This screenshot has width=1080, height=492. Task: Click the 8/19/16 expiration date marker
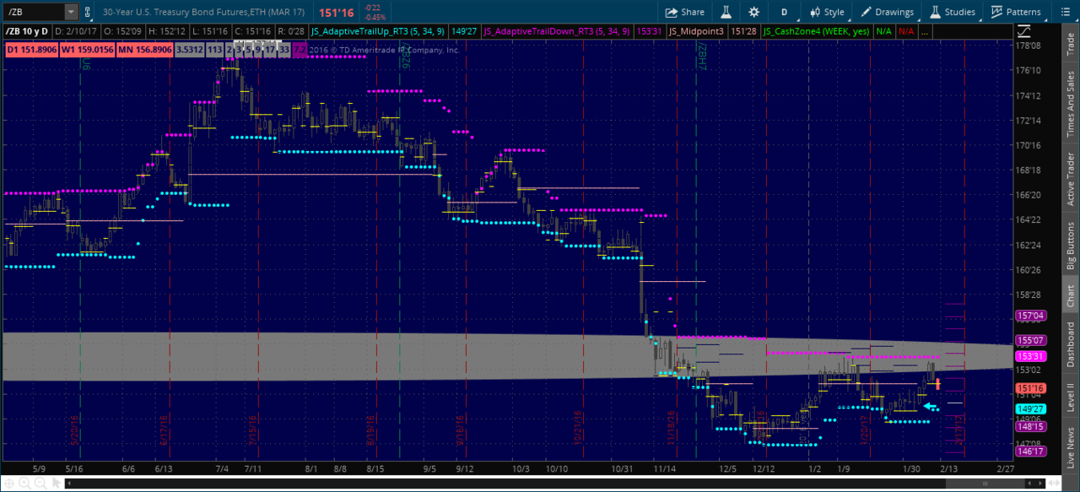[372, 429]
